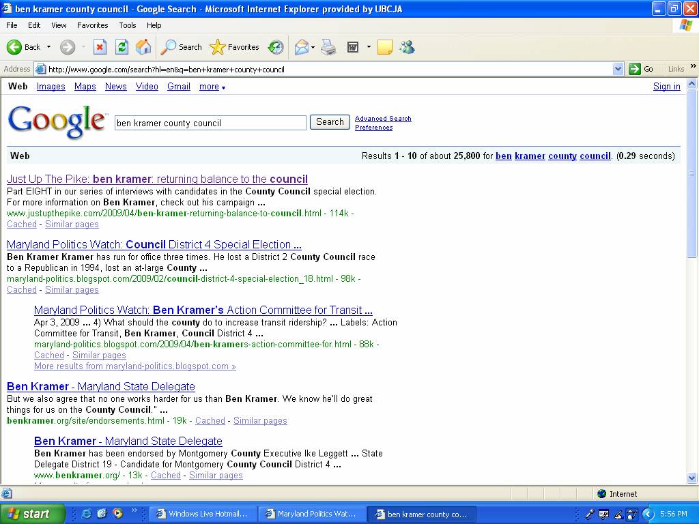
Task: Launch Internet Explorer from quick launch
Action: point(87,514)
